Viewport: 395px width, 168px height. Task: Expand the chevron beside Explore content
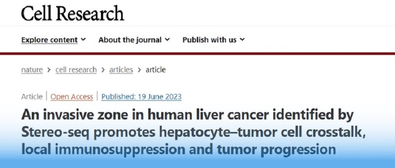point(84,39)
